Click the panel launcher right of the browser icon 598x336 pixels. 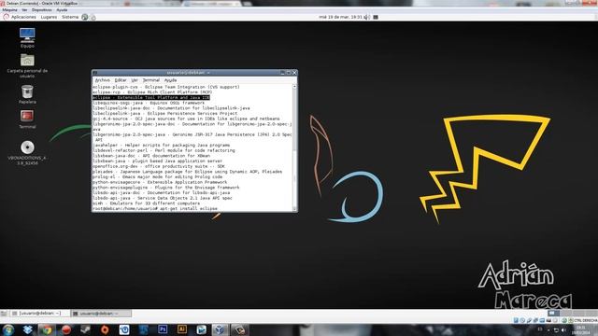tap(93, 17)
